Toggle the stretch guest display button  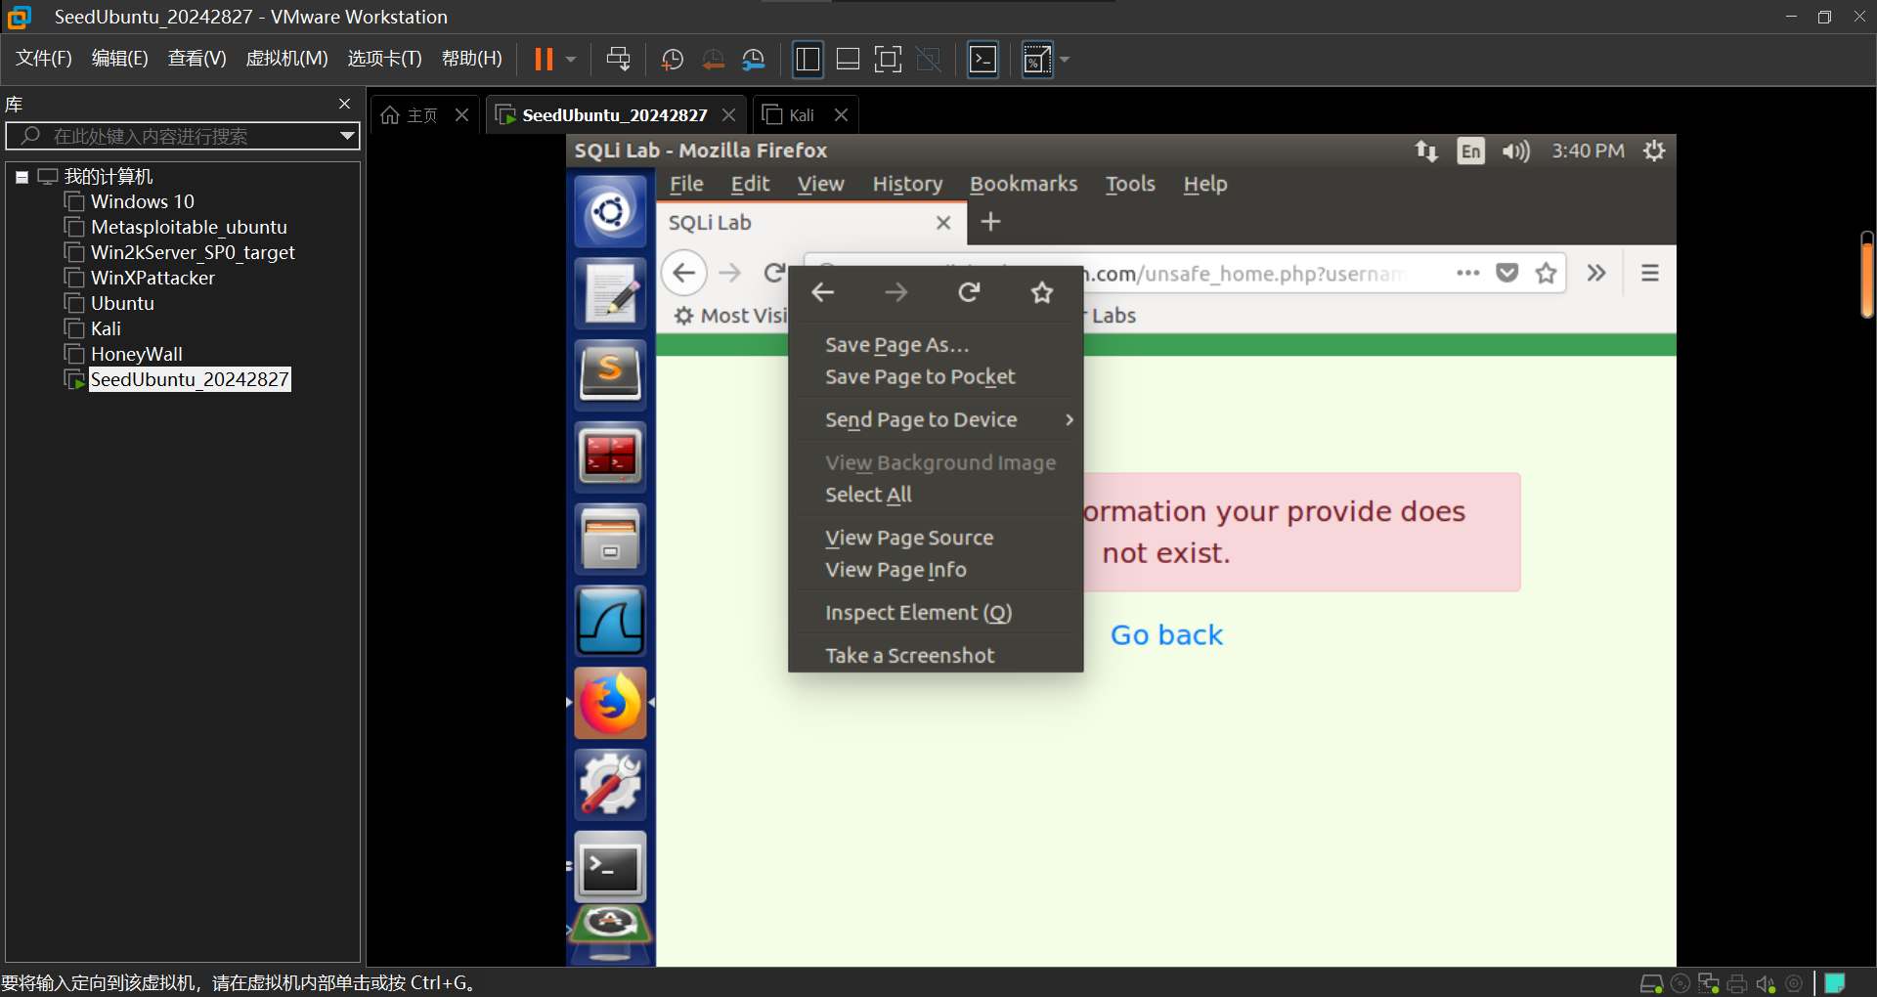(x=1037, y=60)
